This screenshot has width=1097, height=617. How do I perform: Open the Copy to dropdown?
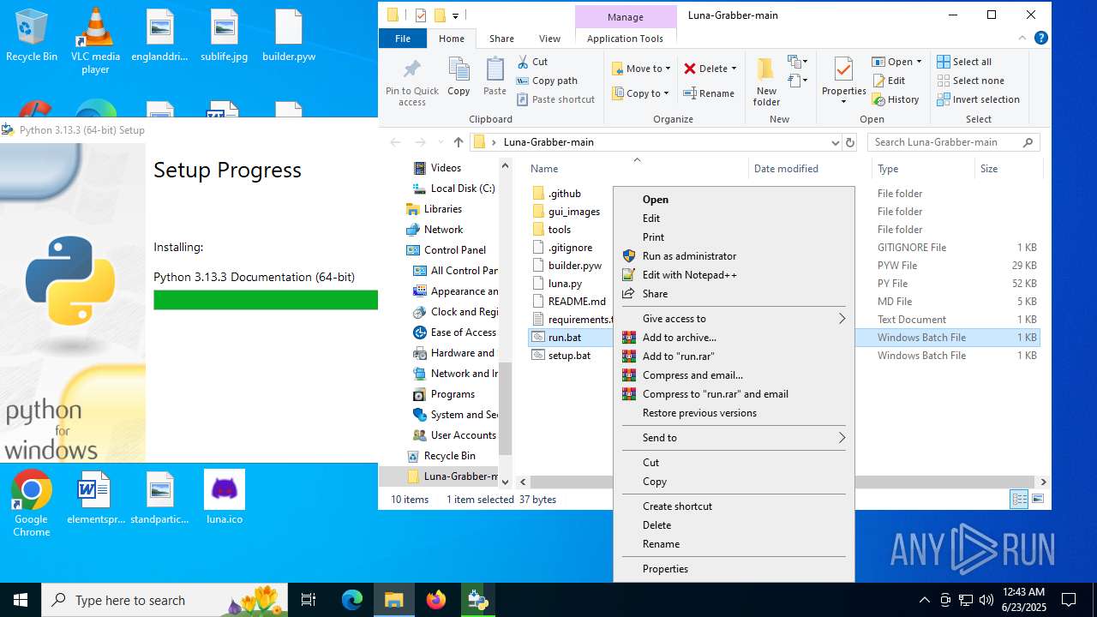click(642, 93)
